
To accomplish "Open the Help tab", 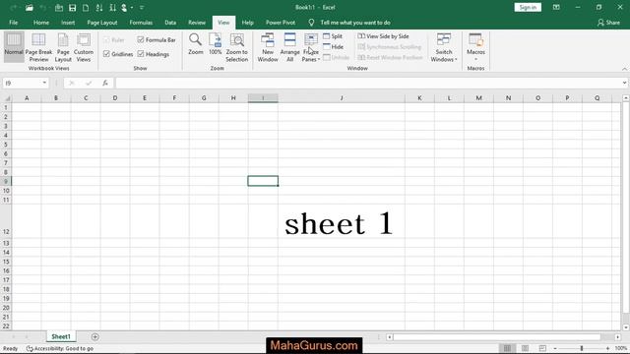I will 247,23.
